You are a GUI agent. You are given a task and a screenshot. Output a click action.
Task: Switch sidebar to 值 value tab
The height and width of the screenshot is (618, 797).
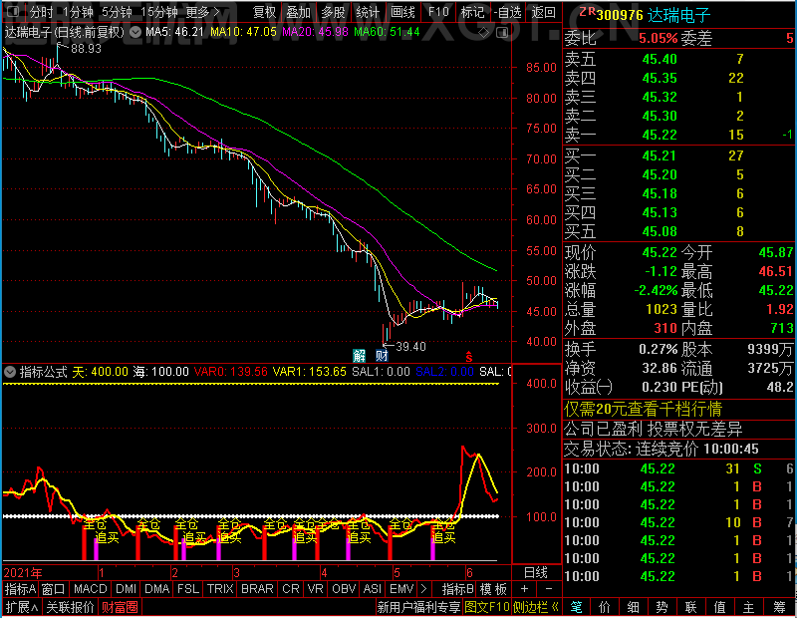719,607
